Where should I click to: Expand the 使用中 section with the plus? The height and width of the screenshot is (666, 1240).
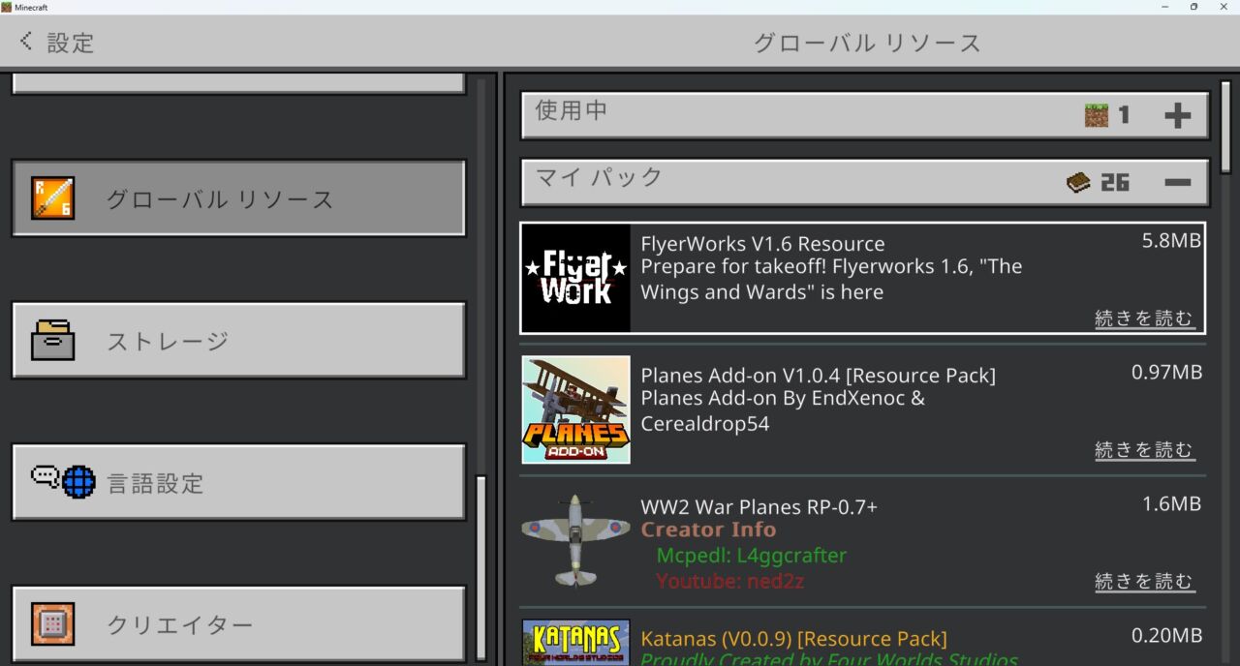coord(1179,114)
